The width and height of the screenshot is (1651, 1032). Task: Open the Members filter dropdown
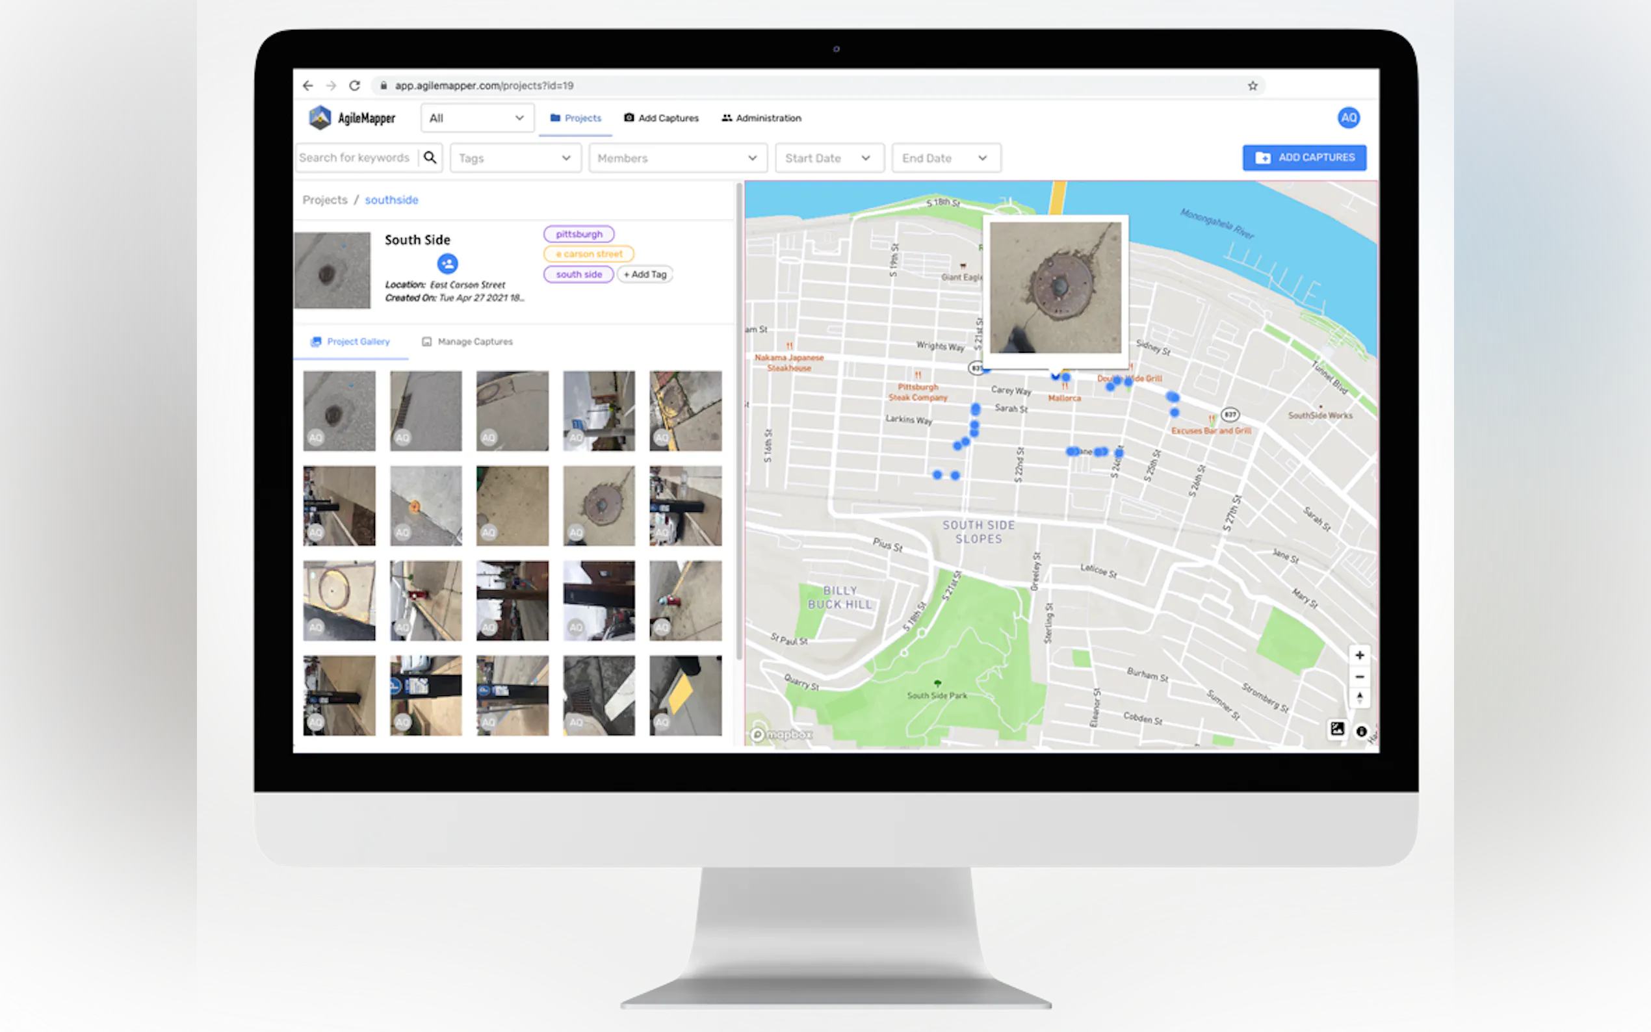pos(677,159)
